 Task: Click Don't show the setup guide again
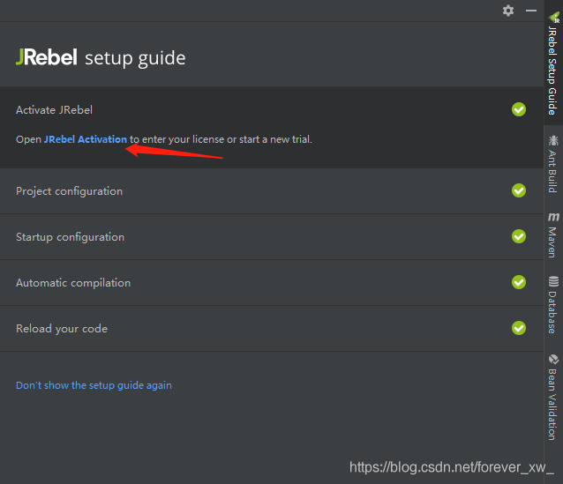(94, 385)
